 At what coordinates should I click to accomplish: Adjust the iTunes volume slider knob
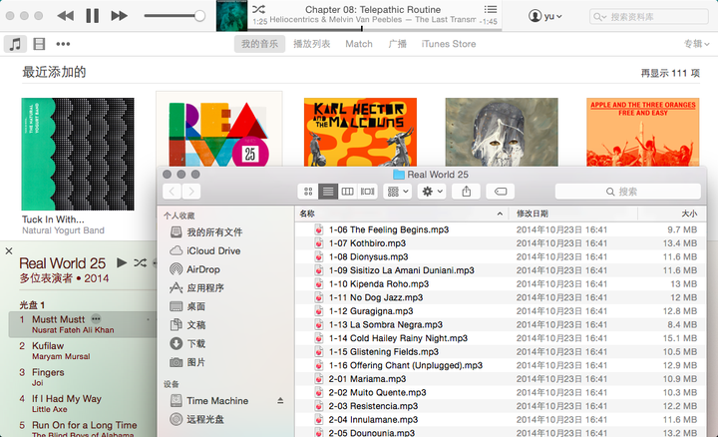pos(199,16)
